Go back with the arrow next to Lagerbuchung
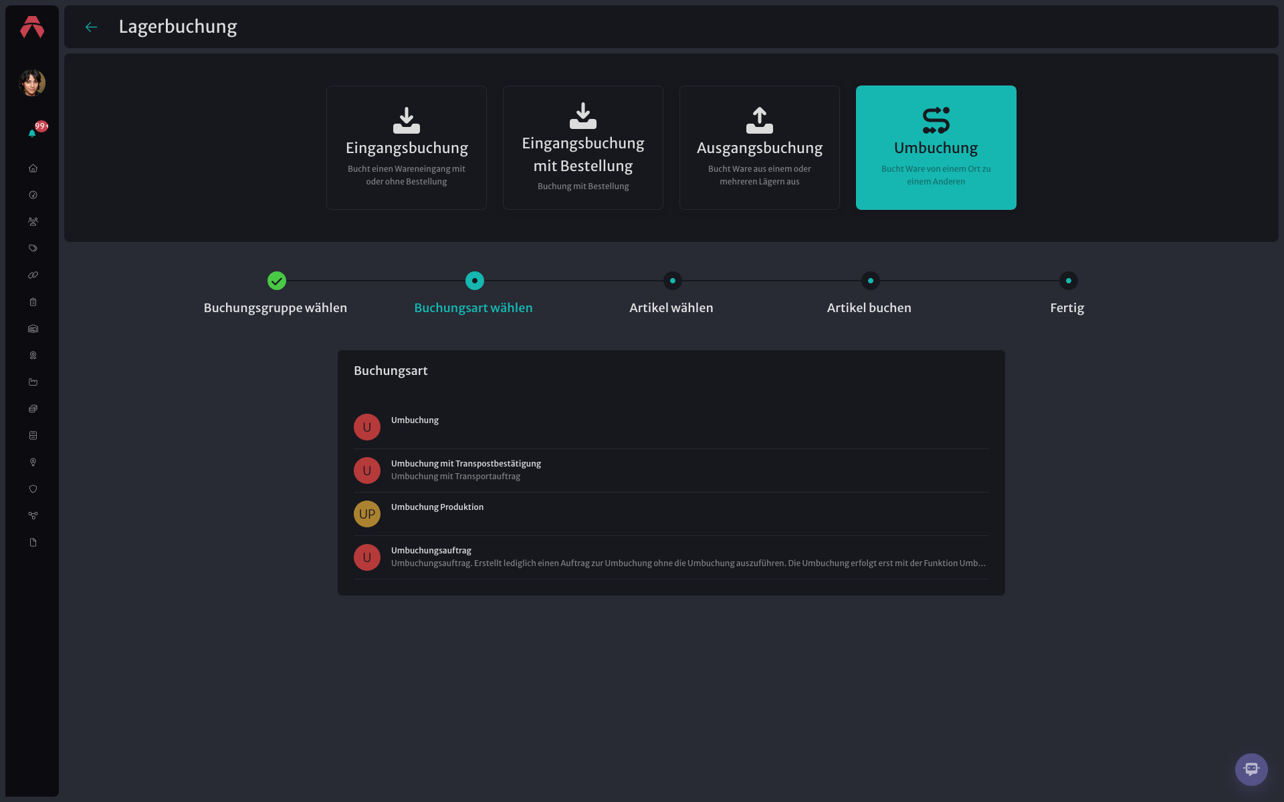The height and width of the screenshot is (802, 1284). (x=92, y=27)
